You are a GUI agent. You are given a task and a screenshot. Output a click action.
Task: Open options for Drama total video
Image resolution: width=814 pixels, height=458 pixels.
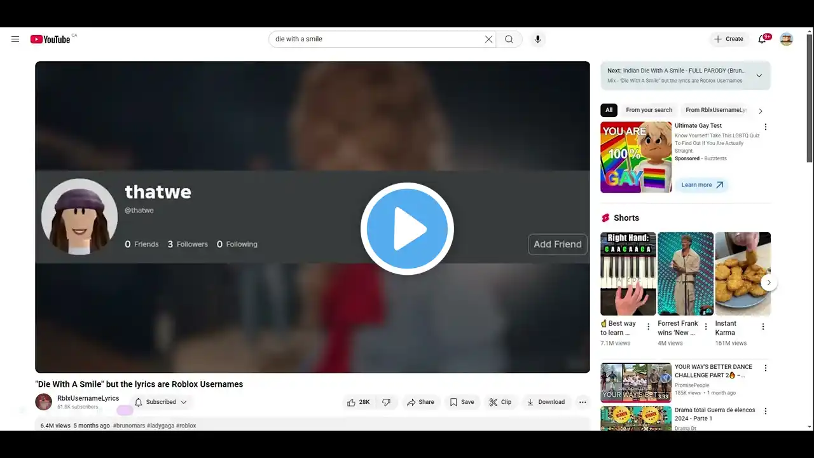pyautogui.click(x=766, y=412)
